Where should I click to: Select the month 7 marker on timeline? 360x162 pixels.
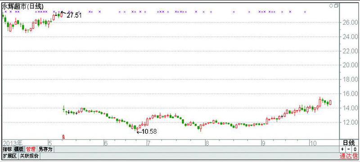coord(148,143)
